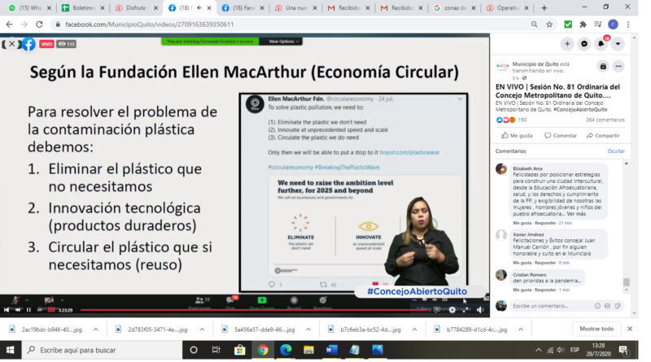Open the Windows action center notifications
The height and width of the screenshot is (362, 651).
tap(623, 350)
